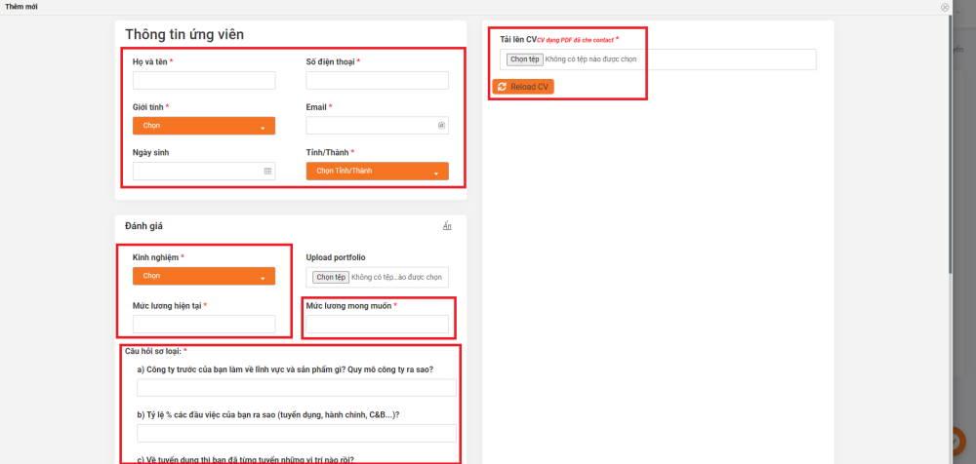Select the Email text field
Image resolution: width=976 pixels, height=464 pixels.
(371, 126)
